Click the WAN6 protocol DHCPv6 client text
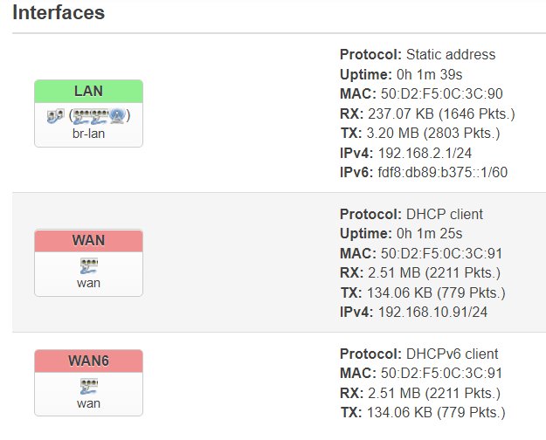This screenshot has height=440, width=546. click(x=453, y=354)
